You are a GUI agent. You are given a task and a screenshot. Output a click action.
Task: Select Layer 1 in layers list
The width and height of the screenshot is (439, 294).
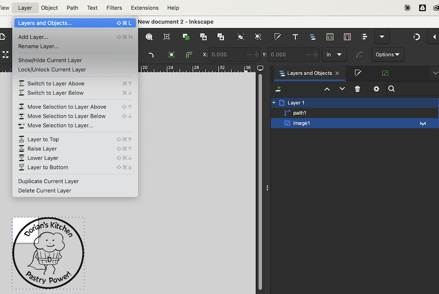pos(354,103)
